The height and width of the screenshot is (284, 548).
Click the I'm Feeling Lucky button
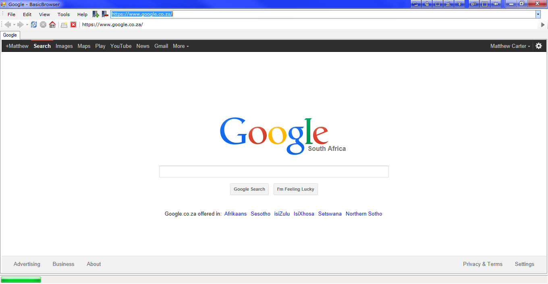click(x=295, y=189)
